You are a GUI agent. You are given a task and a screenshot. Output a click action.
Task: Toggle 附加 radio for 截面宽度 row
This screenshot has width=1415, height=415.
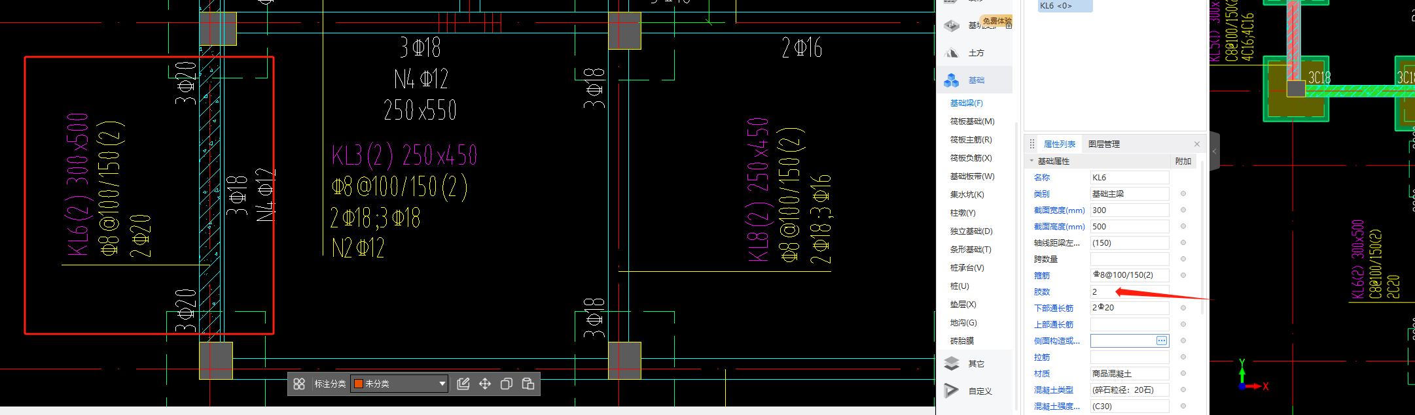1183,210
